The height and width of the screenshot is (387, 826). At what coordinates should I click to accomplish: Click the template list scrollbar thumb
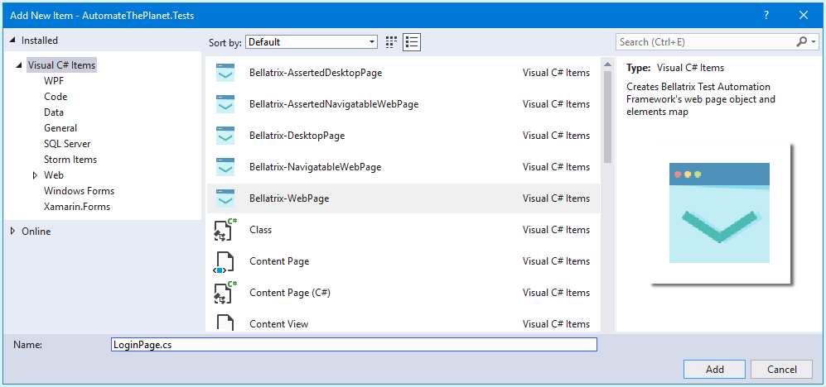coord(607,117)
